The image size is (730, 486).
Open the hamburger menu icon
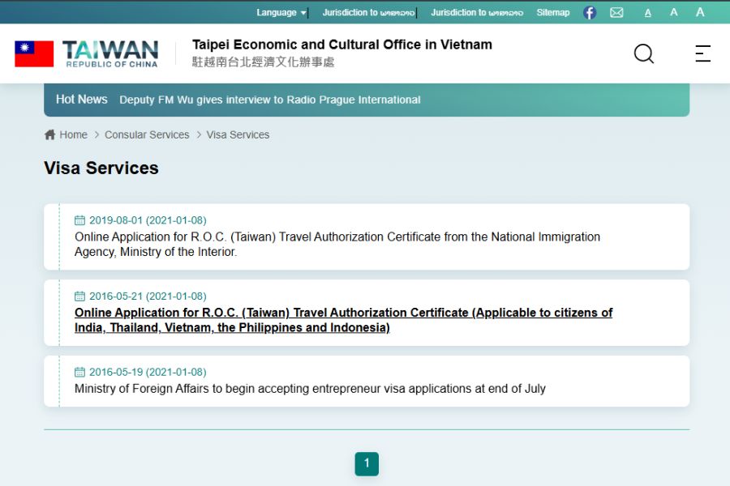click(702, 53)
